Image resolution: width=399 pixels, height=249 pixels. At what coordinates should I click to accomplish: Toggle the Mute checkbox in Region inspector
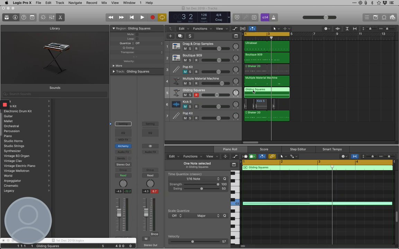click(137, 34)
